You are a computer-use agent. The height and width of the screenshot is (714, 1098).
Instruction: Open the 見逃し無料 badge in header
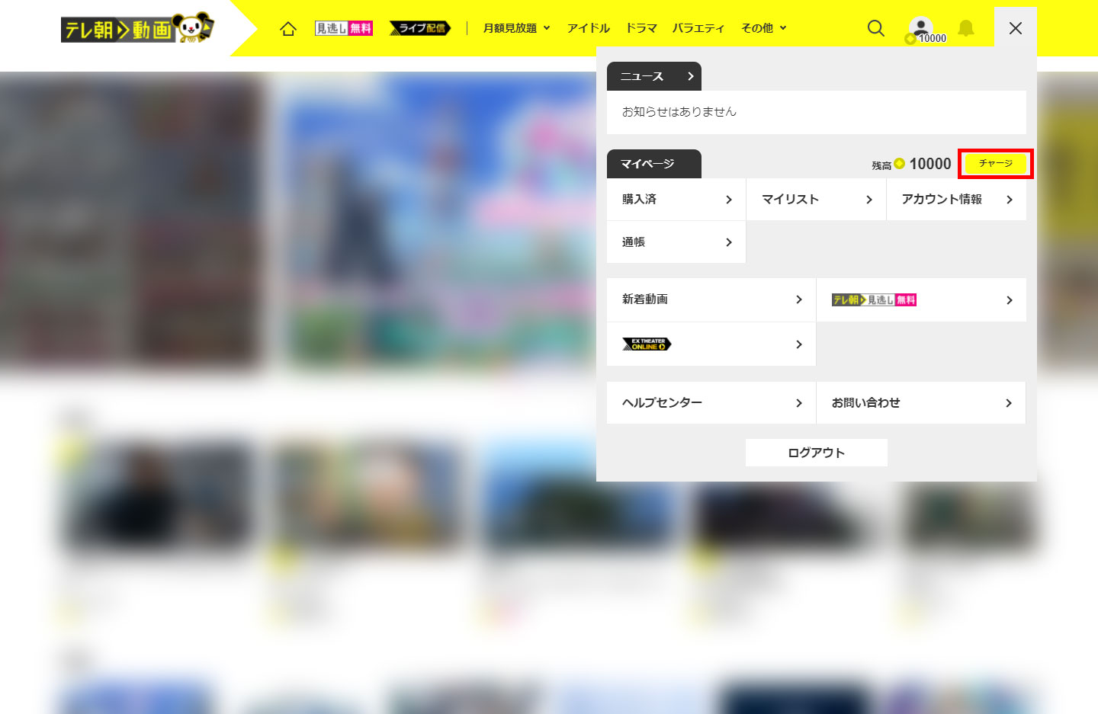tap(344, 28)
